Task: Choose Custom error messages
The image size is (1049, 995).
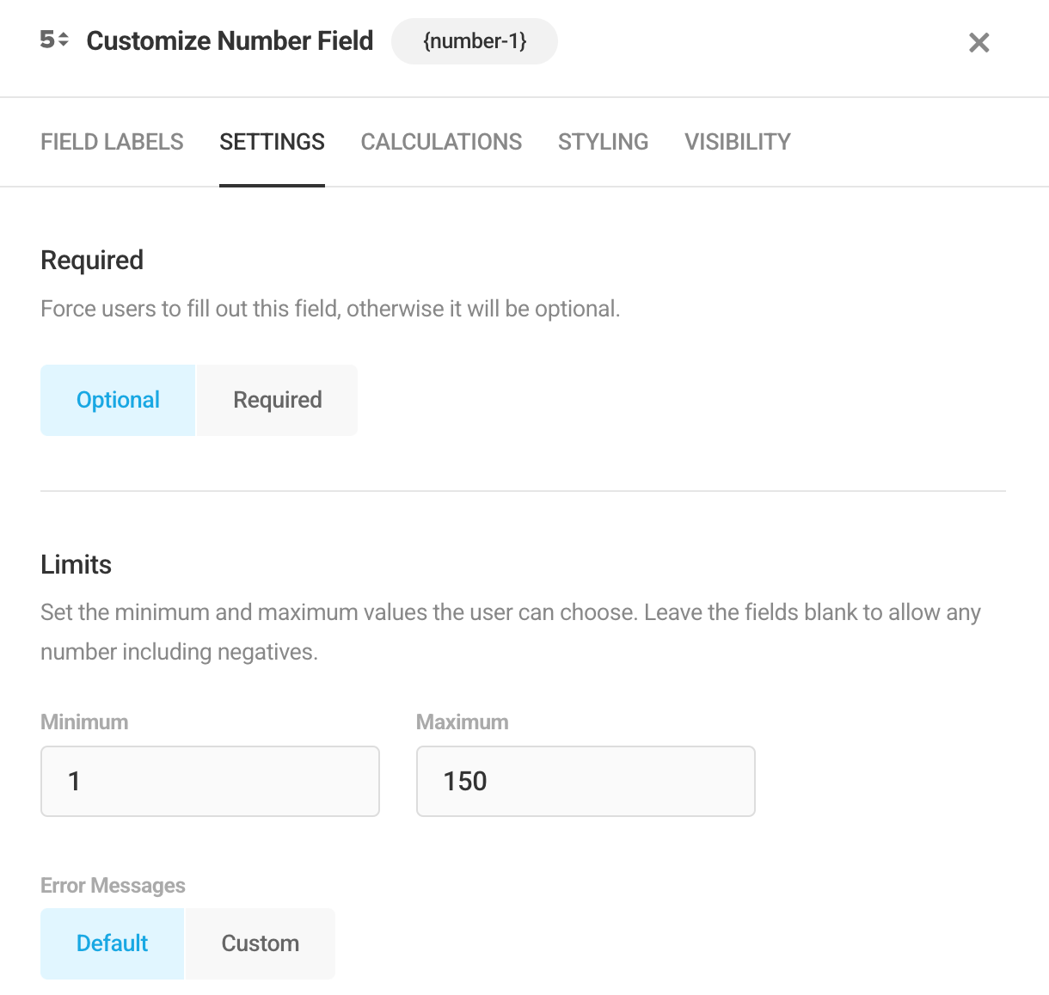Action: [261, 943]
